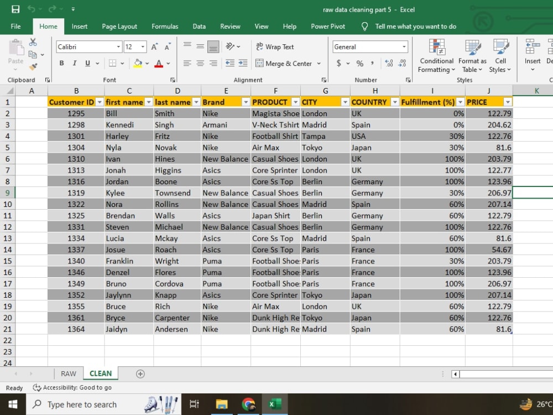553x415 pixels.
Task: Open the File tab
Action: 15,27
